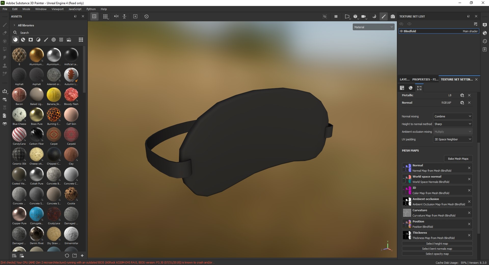Image resolution: width=489 pixels, height=265 pixels.
Task: Select the Banana Skin material swatch
Action: (54, 95)
